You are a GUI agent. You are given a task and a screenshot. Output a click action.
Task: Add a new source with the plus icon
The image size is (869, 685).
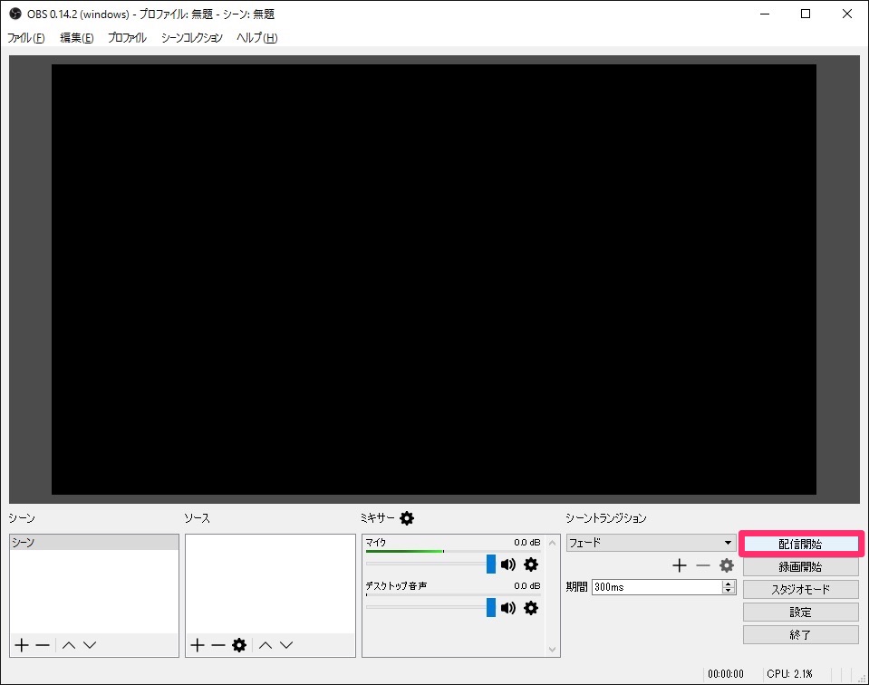pyautogui.click(x=196, y=644)
